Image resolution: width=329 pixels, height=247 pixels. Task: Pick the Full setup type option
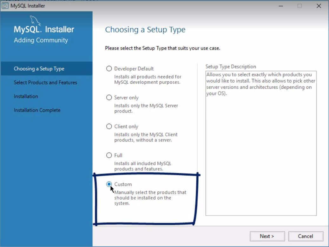coord(109,155)
